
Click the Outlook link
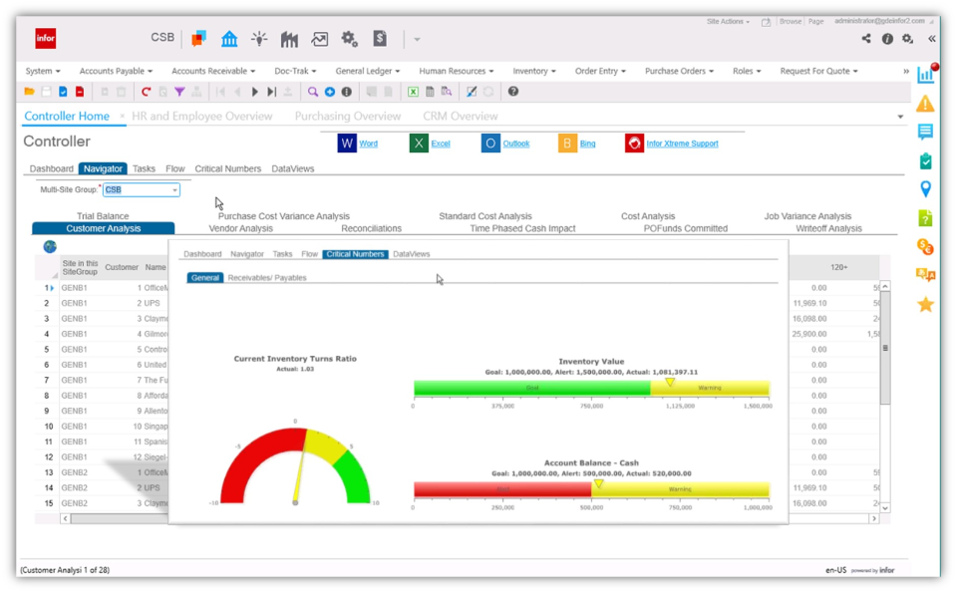[x=515, y=144]
